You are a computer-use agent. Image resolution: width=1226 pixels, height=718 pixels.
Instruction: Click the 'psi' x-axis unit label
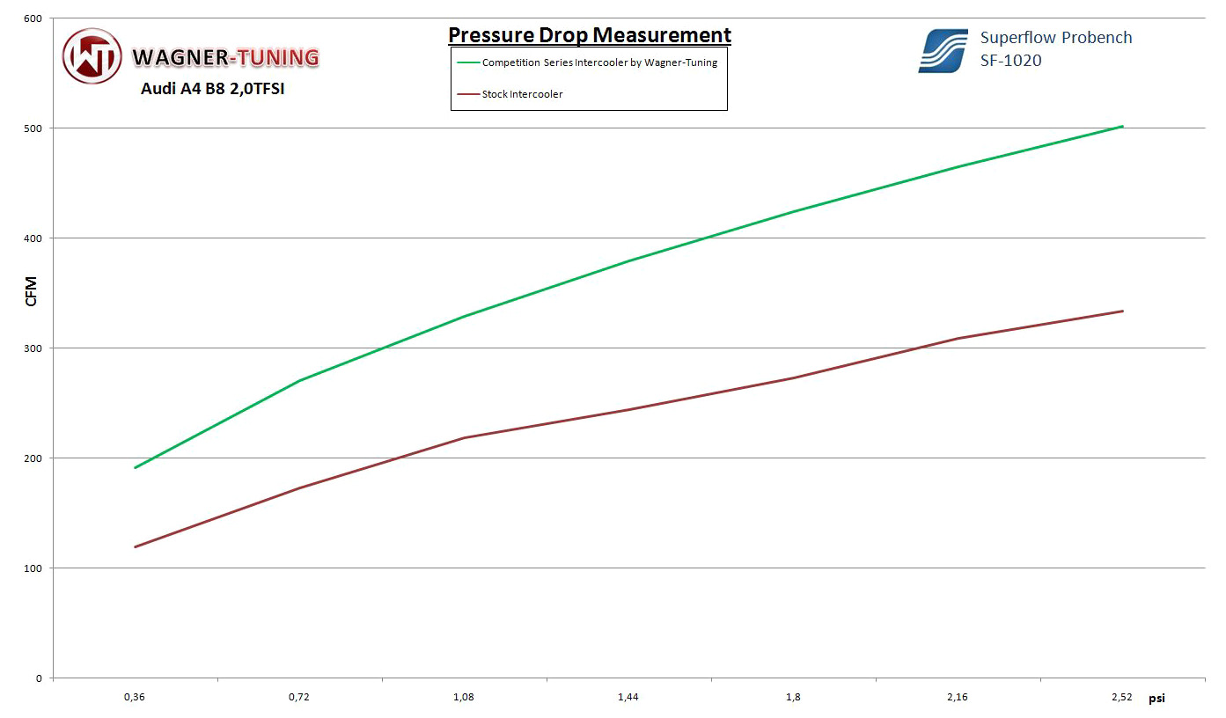1156,698
